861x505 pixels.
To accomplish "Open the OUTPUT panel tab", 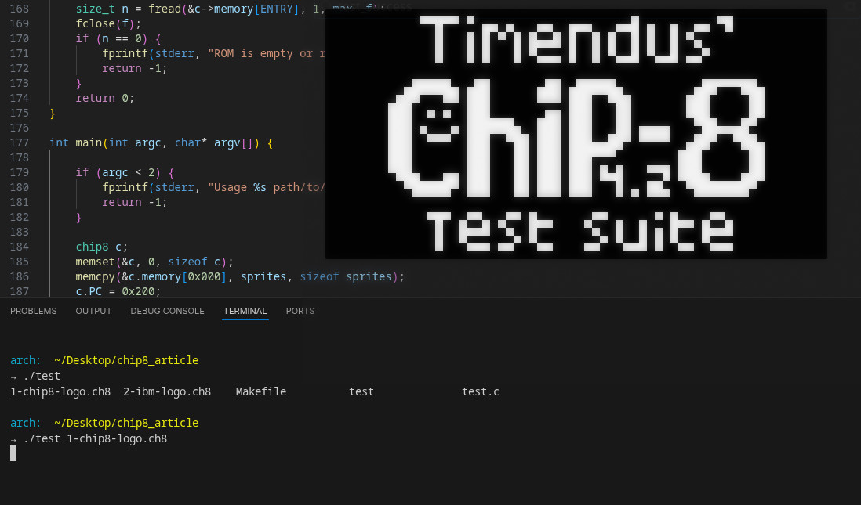I will (x=93, y=311).
